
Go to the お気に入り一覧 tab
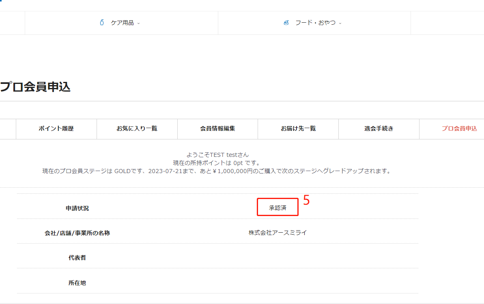pos(137,129)
